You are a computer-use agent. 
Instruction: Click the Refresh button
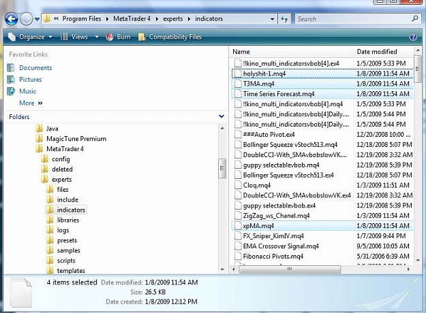284,19
